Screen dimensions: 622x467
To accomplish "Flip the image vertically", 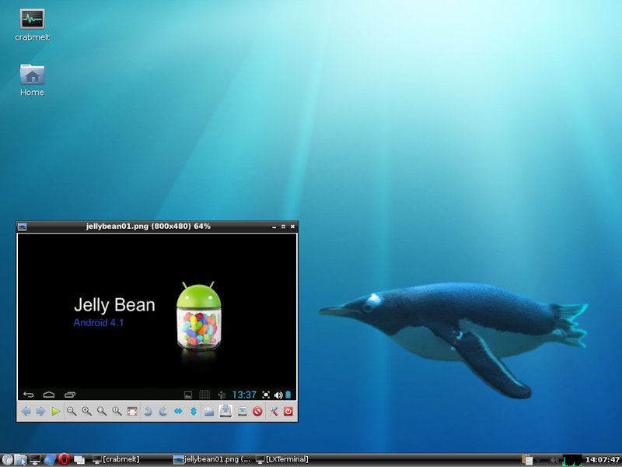I will tap(193, 411).
